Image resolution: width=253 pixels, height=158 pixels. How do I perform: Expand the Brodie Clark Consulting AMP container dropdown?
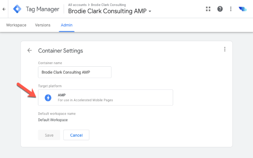[x=150, y=11]
